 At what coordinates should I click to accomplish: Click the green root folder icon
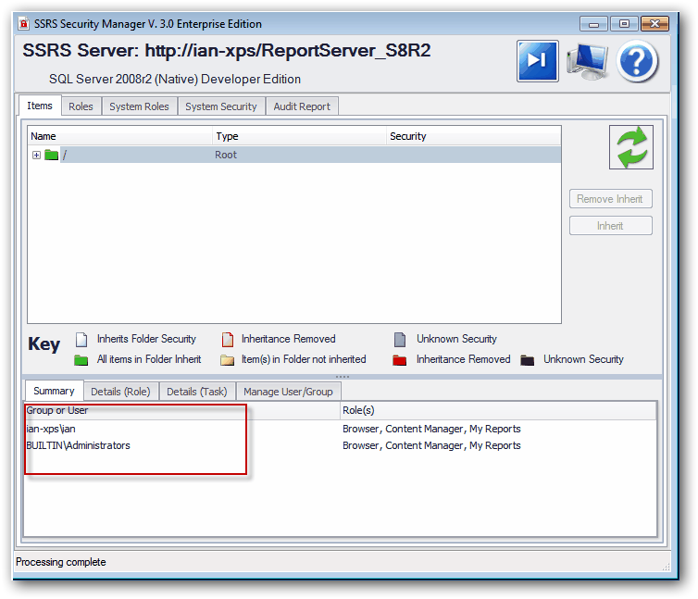51,155
